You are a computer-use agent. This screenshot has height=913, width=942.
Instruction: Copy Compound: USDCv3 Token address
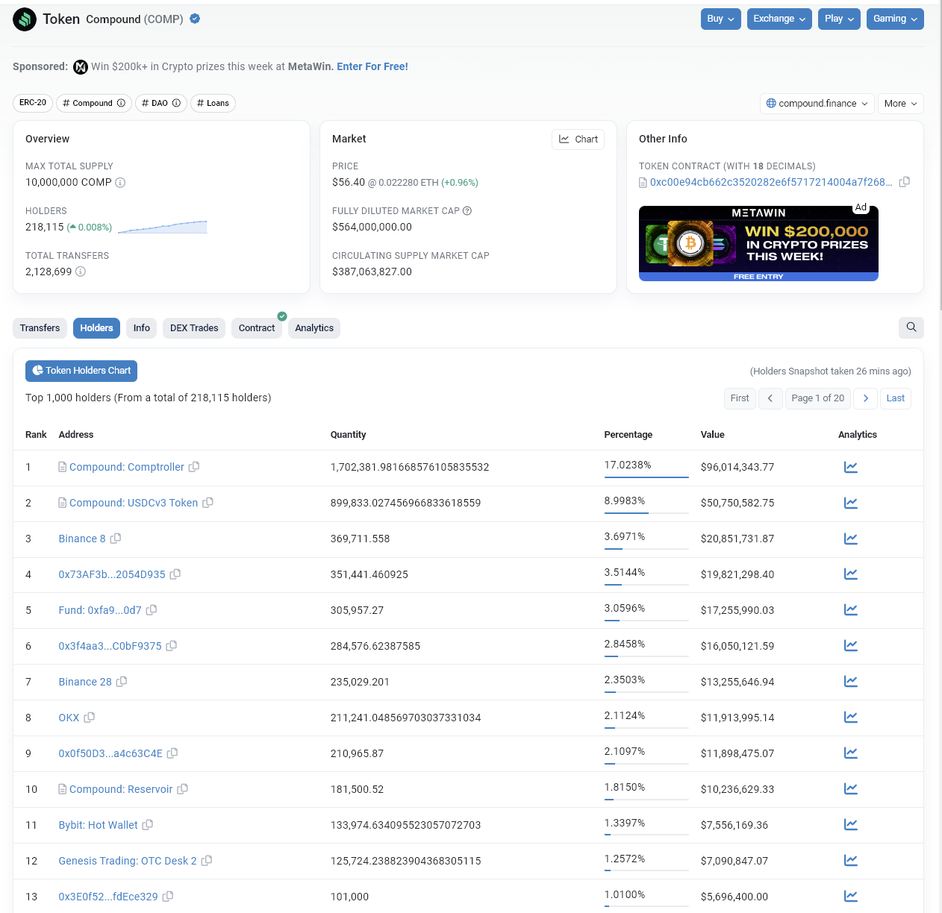pyautogui.click(x=208, y=503)
